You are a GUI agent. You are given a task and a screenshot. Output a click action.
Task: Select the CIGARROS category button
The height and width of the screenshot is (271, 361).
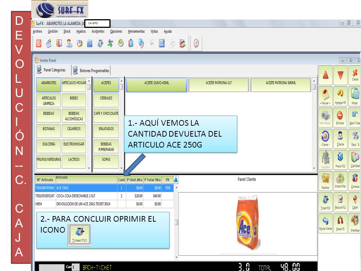[74, 131]
